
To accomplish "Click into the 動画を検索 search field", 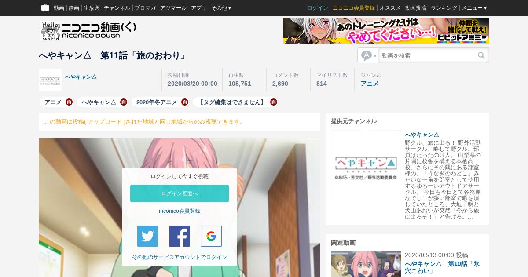I will click(x=427, y=55).
